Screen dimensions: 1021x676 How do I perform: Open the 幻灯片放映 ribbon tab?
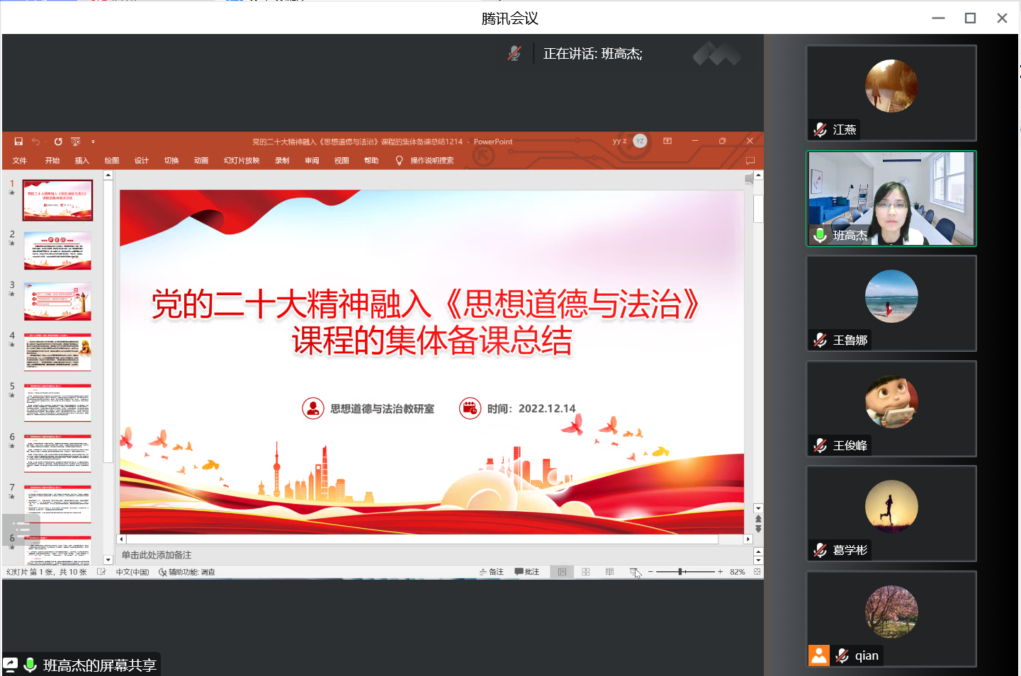pyautogui.click(x=242, y=161)
